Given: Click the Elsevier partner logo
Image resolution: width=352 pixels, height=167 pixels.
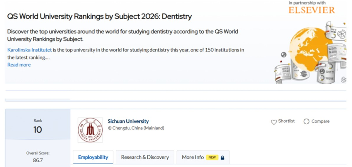Looking at the screenshot, I should tap(311, 10).
